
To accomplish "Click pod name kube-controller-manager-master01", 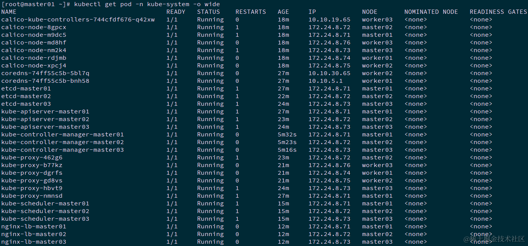I will coord(63,134).
